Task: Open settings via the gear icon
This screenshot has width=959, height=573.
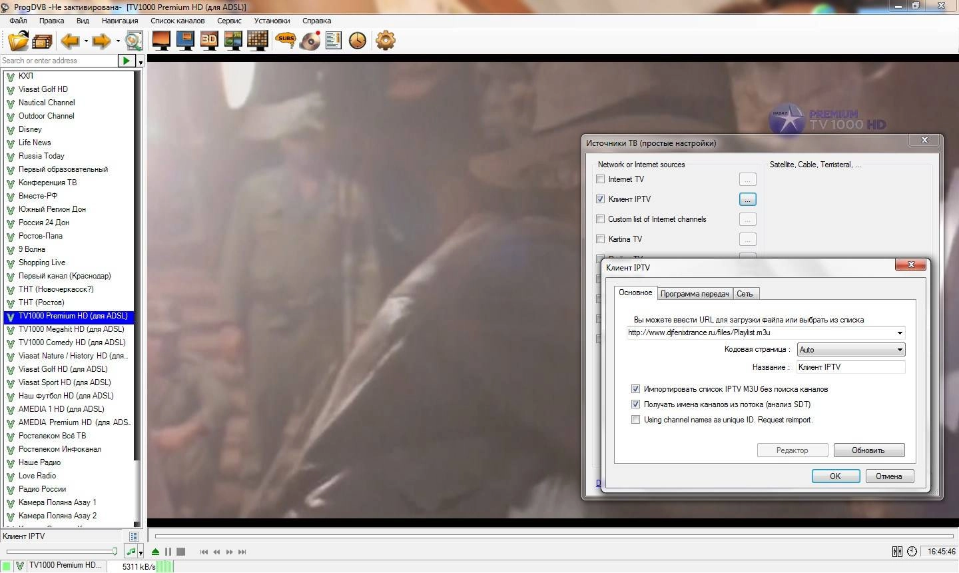Action: click(x=386, y=41)
